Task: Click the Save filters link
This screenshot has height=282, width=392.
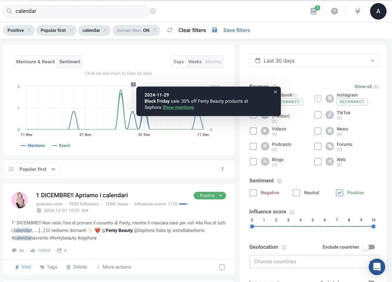Action: (236, 30)
